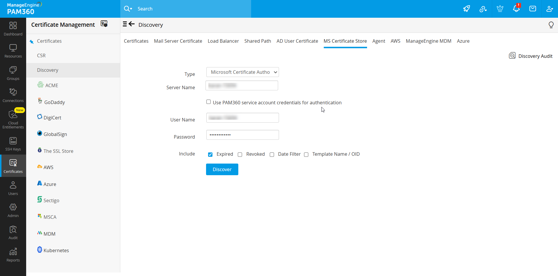Image resolution: width=558 pixels, height=276 pixels.
Task: Click into the Server Name field
Action: (242, 85)
